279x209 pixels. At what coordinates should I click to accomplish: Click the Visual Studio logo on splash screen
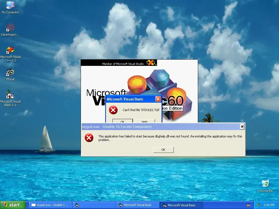click(151, 63)
